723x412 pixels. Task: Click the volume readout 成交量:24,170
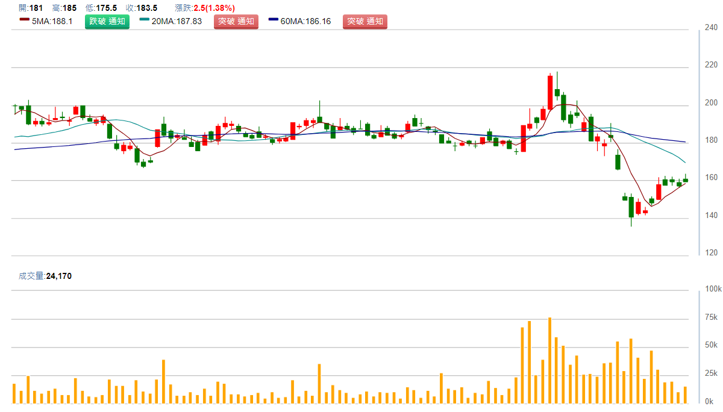click(x=45, y=276)
